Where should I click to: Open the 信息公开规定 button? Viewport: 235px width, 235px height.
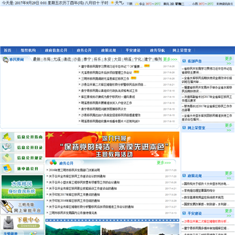[x=22, y=158]
